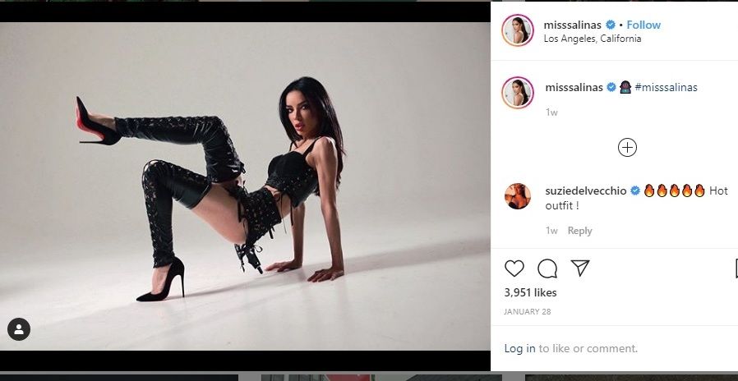
Task: Open misssalinas profile picture in header
Action: click(518, 30)
